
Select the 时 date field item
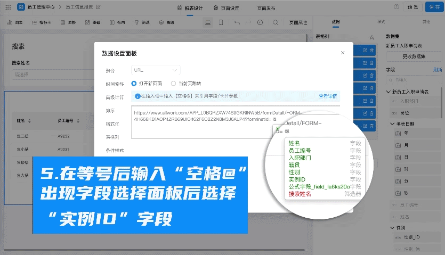[417, 169]
